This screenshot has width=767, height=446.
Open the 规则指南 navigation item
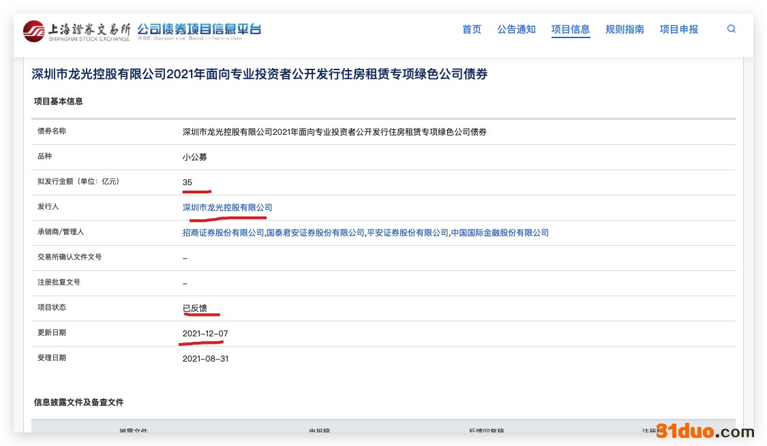(x=625, y=29)
